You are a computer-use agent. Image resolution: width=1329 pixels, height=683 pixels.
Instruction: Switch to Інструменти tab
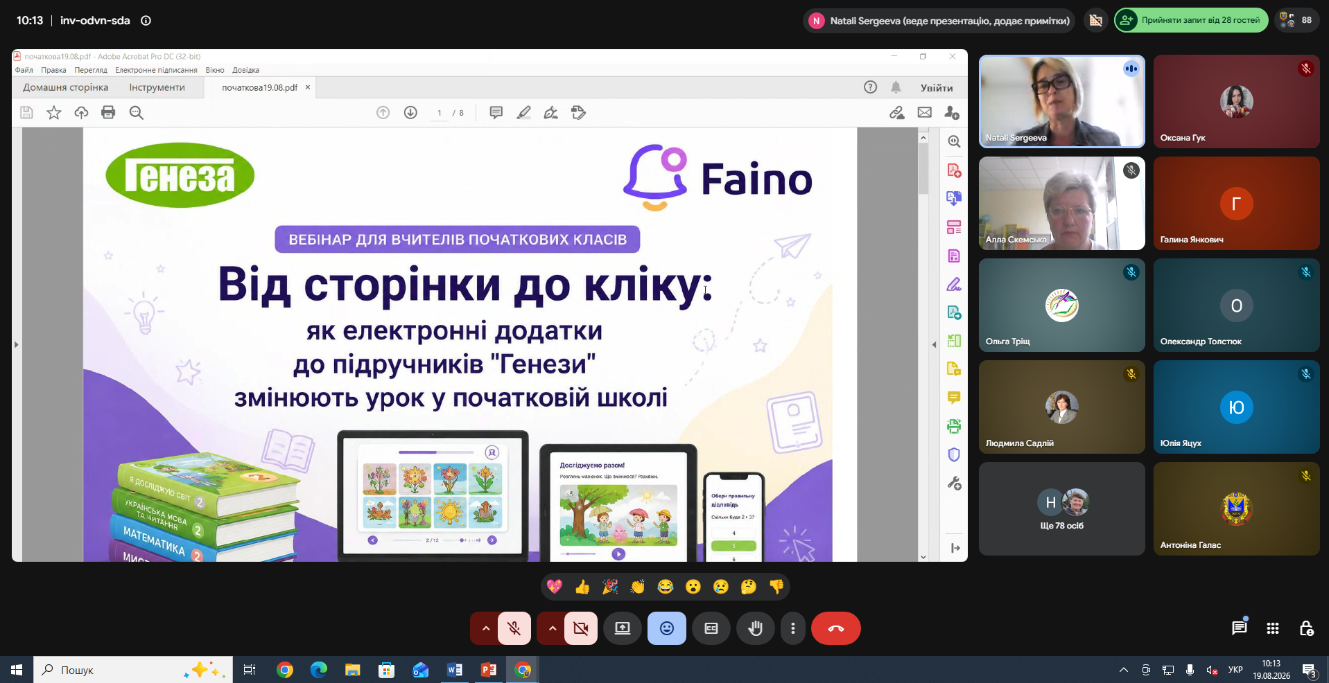(x=157, y=87)
